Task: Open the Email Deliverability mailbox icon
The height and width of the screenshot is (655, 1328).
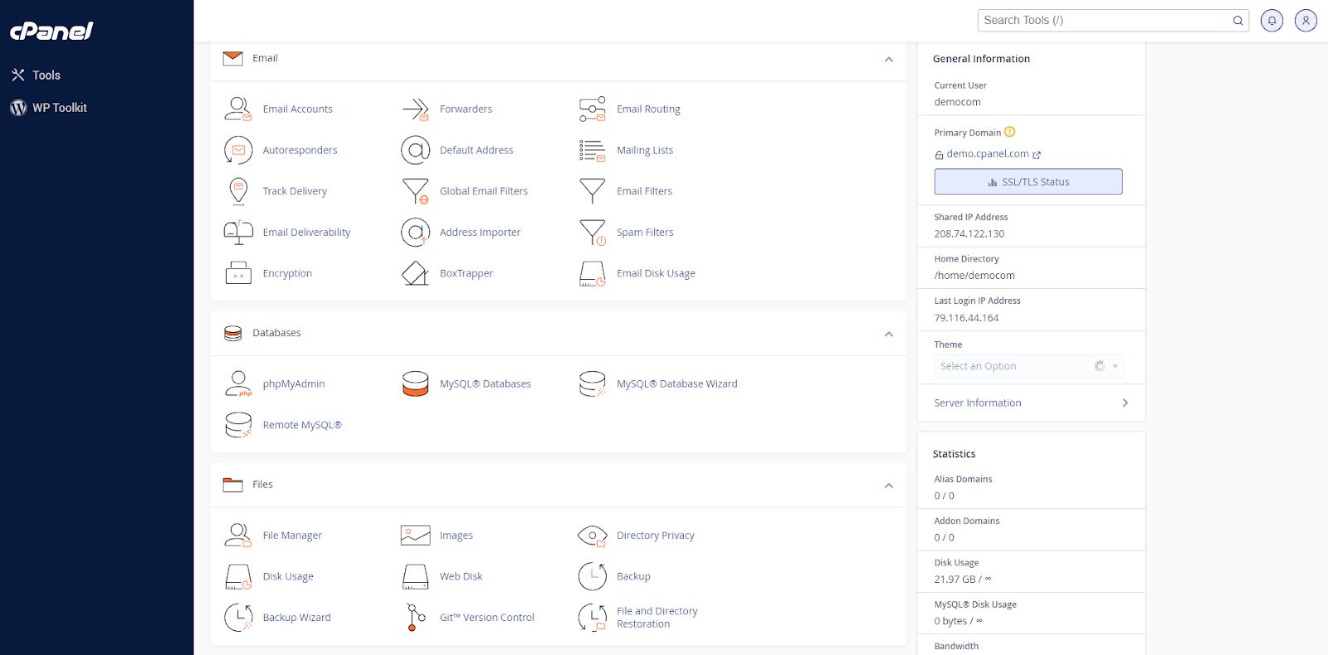Action: click(238, 232)
